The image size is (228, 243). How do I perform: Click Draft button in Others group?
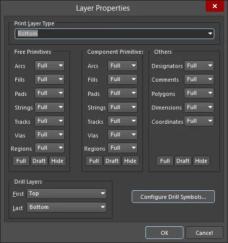coord(183,161)
